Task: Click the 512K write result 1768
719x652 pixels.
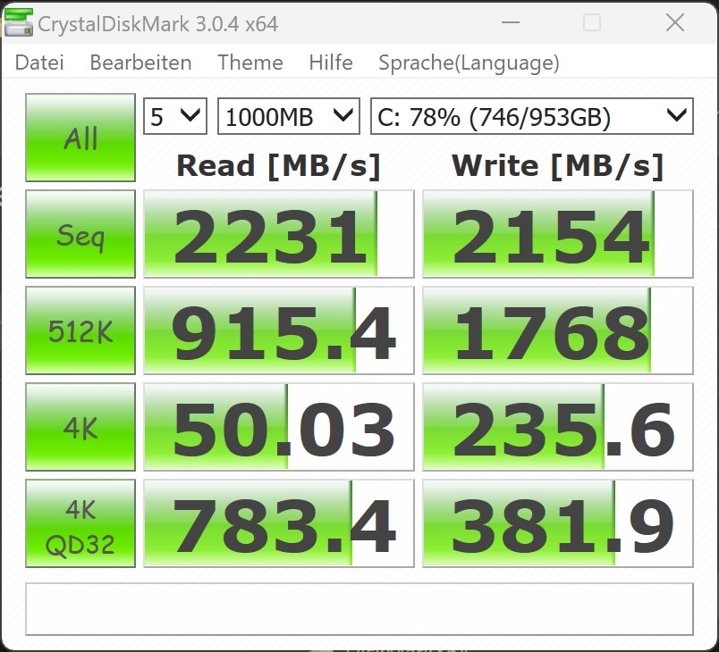Action: click(558, 330)
